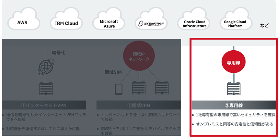Select the Microsoft Azure cloud
The width and height of the screenshot is (278, 138).
click(x=109, y=19)
